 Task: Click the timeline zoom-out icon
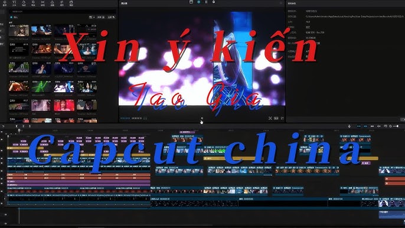390,126
